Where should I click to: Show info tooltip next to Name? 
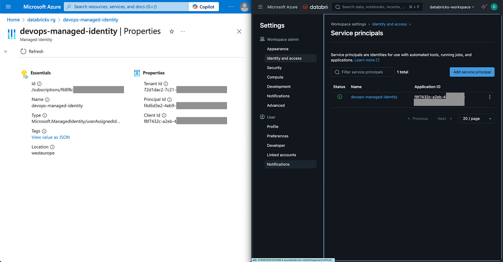tap(47, 99)
